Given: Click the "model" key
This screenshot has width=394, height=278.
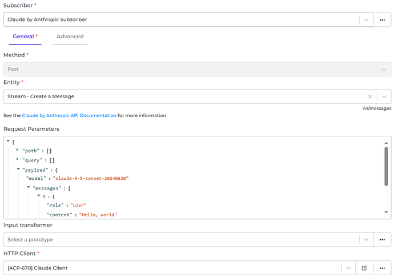Looking at the screenshot, I should coord(36,179).
